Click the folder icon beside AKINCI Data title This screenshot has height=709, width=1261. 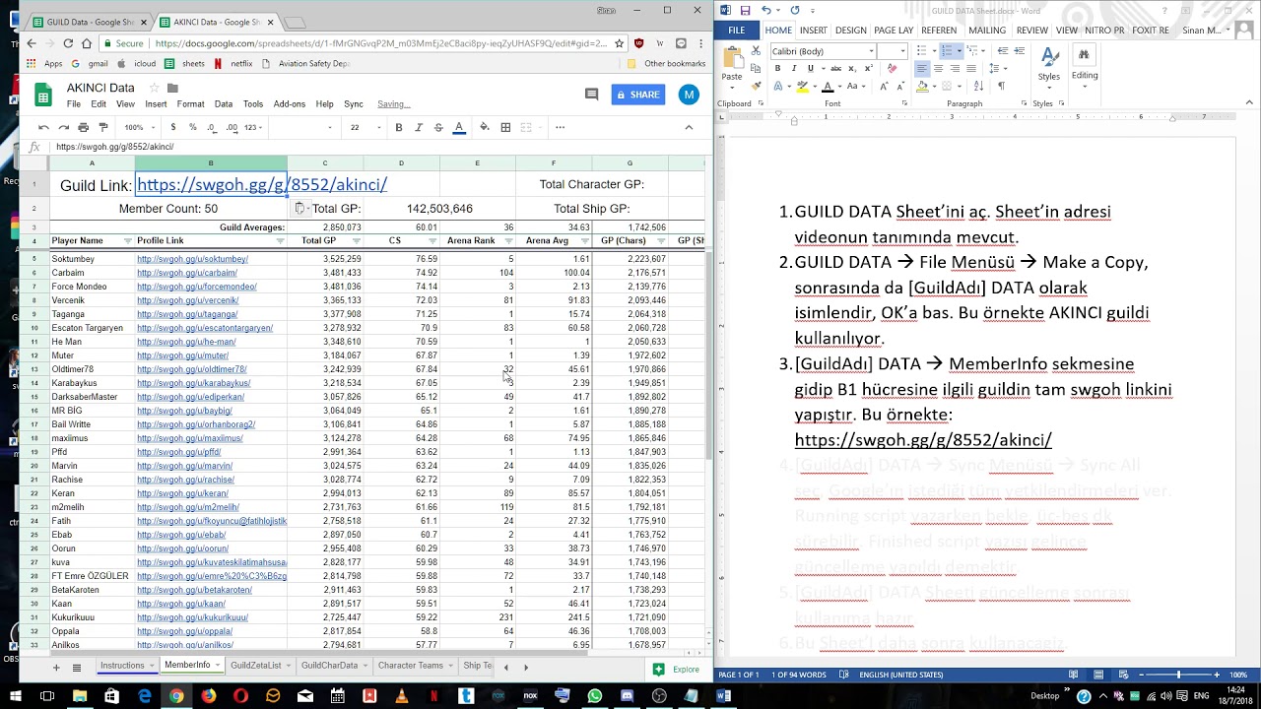[172, 88]
